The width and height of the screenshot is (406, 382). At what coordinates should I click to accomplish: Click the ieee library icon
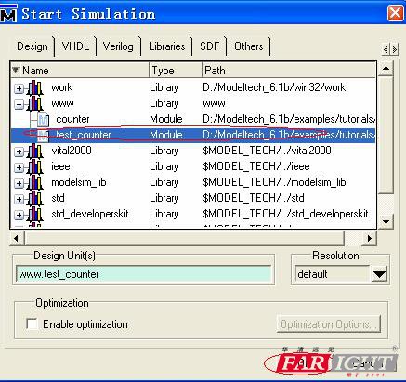click(x=34, y=167)
